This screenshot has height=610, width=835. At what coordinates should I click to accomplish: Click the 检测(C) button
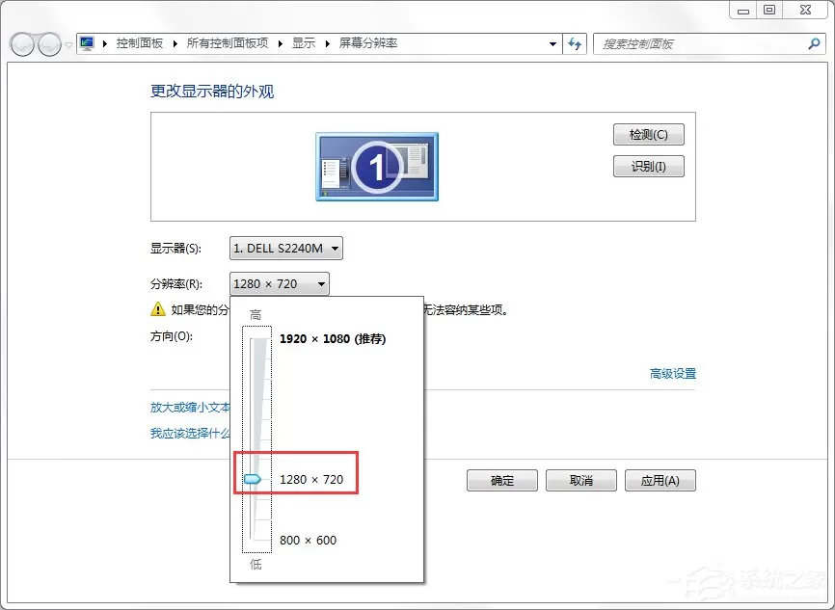point(649,135)
